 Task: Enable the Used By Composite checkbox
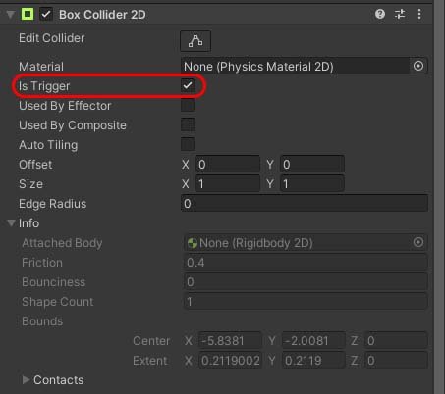(x=188, y=124)
